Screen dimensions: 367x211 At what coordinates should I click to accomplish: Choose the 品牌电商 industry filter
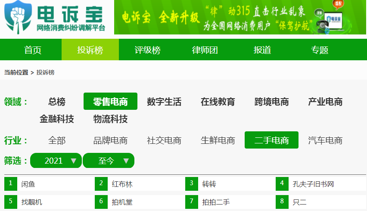[x=110, y=140]
